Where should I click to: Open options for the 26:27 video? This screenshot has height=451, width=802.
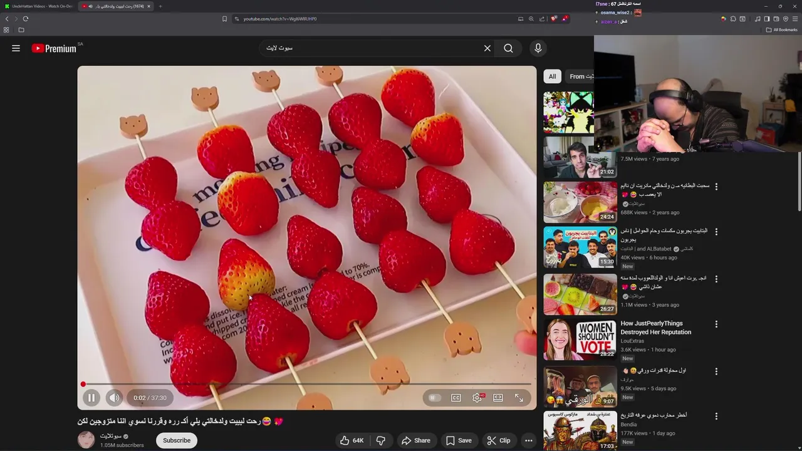(x=716, y=279)
